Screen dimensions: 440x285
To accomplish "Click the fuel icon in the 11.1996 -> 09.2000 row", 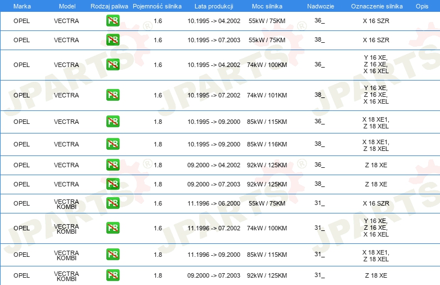I will (113, 254).
